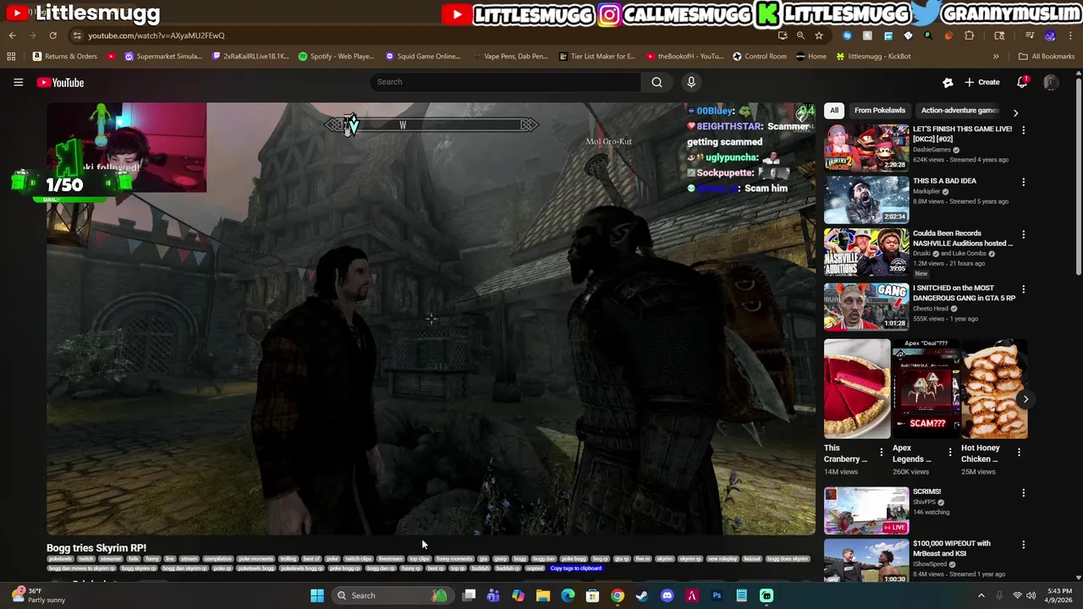Bookmark this tab with the star icon
The width and height of the screenshot is (1083, 609).
819,36
